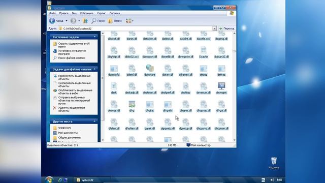Toggle the Папки folders pane button
325x183 pixels.
coord(115,21)
